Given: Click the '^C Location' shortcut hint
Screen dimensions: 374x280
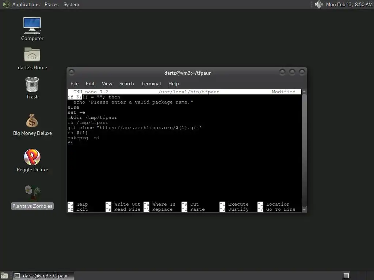Looking at the screenshot, I should (274, 204).
